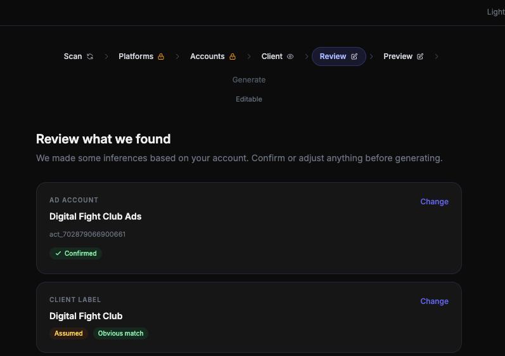Change the ad account selection
Image resolution: width=505 pixels, height=356 pixels.
click(x=434, y=202)
